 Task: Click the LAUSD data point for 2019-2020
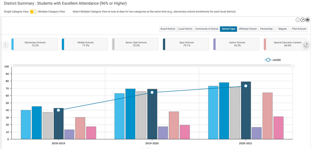(x=152, y=92)
